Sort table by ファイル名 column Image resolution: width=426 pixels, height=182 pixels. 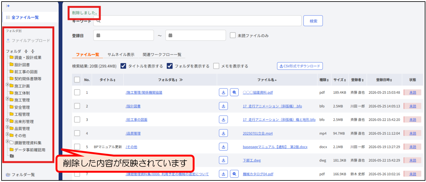267,80
